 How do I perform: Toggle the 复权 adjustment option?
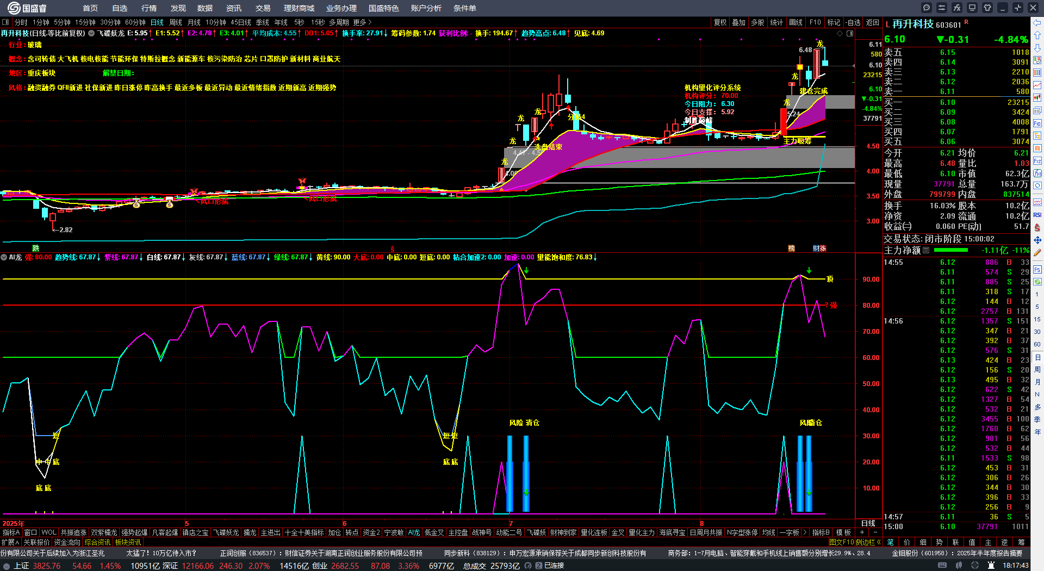720,22
